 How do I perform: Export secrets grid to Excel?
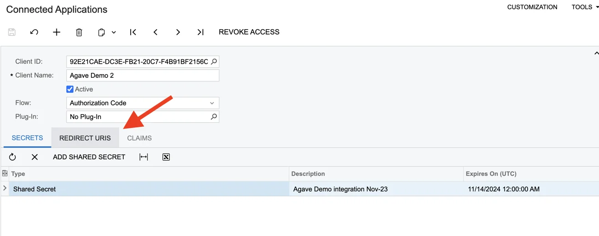tap(166, 157)
